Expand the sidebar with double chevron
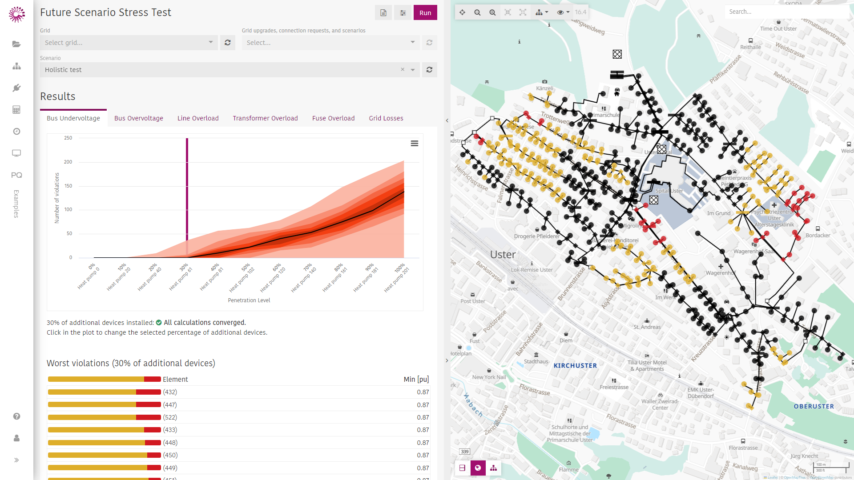The width and height of the screenshot is (854, 480). pos(16,460)
